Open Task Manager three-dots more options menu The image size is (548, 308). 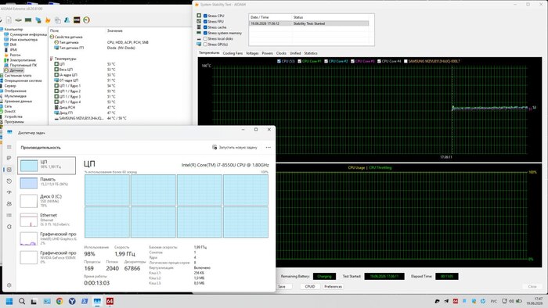(268, 148)
